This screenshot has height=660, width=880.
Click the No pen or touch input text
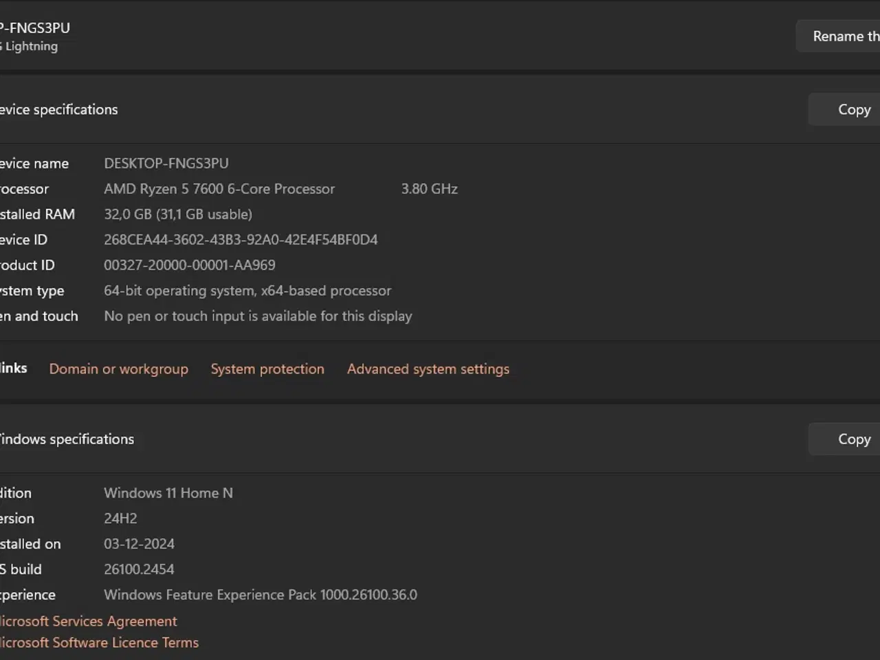258,316
